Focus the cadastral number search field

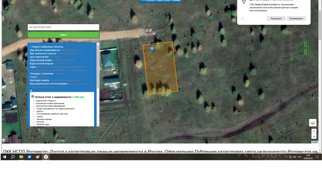pos(63,27)
